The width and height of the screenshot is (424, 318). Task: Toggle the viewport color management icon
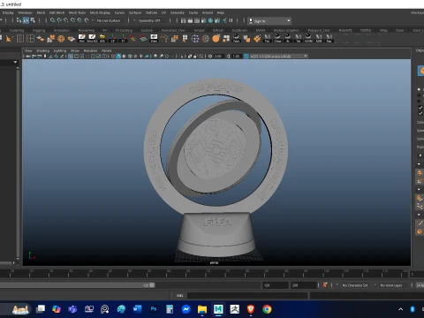pyautogui.click(x=246, y=56)
